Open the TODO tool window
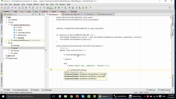This screenshot has height=99, width=176. click(7, 90)
